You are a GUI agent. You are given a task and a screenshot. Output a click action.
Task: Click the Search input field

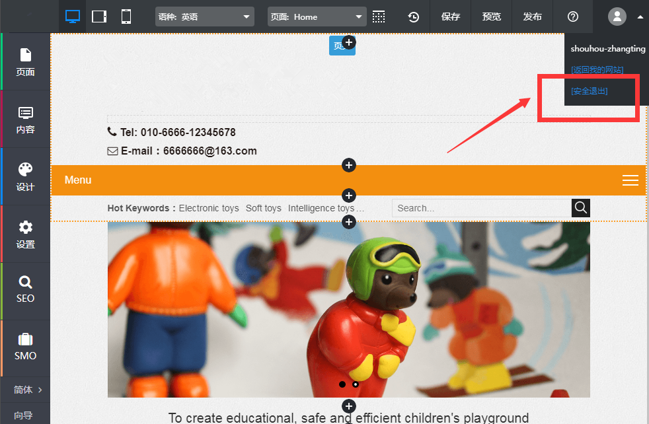[x=481, y=208]
